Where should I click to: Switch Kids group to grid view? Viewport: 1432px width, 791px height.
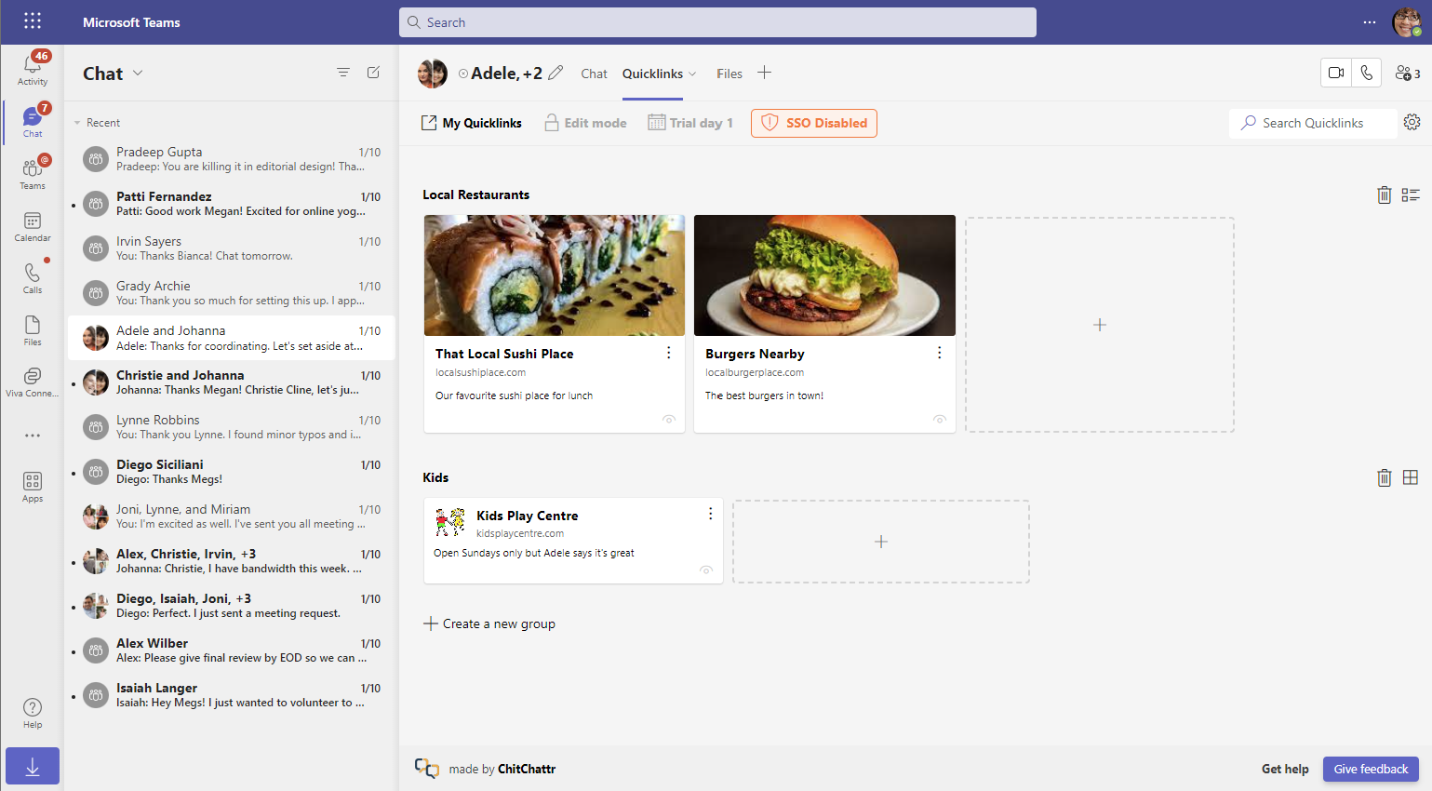coord(1411,477)
